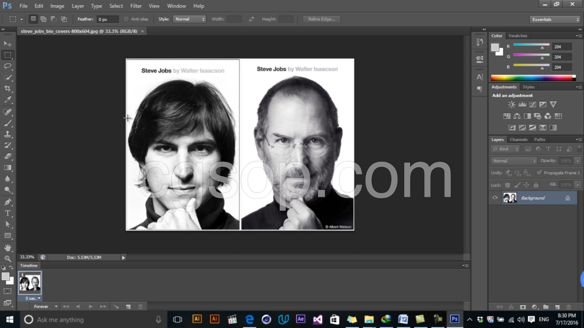Screen dimensions: 584x328
Task: Add a Black & White adjustment
Action: [x=527, y=116]
